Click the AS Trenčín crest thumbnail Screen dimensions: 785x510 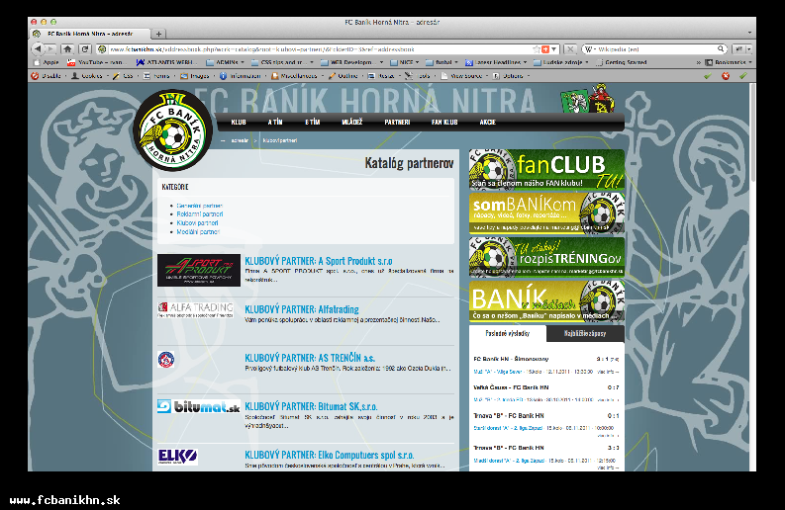(166, 360)
